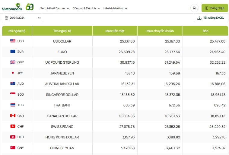Open the Công cụ & Tiện ích dropdown
Screen dimensions: 229x155
point(86,8)
